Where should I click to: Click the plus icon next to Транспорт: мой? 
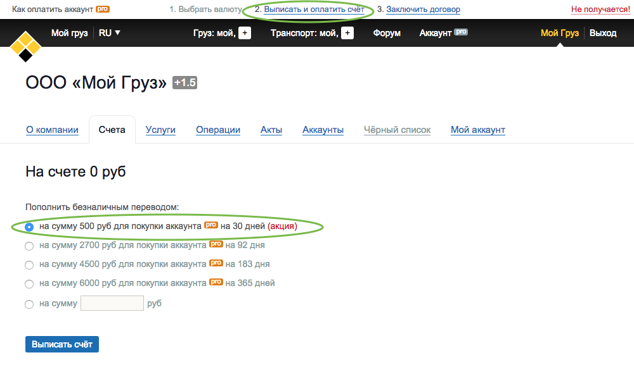[x=347, y=33]
